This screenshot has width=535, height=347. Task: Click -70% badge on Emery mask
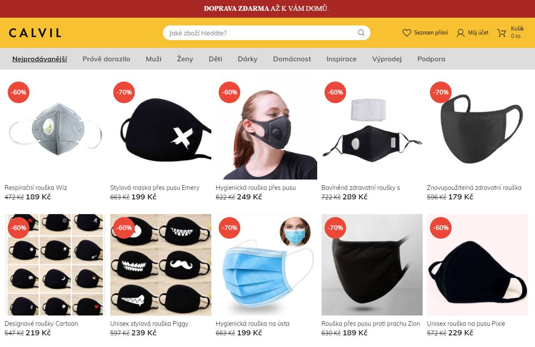(124, 92)
